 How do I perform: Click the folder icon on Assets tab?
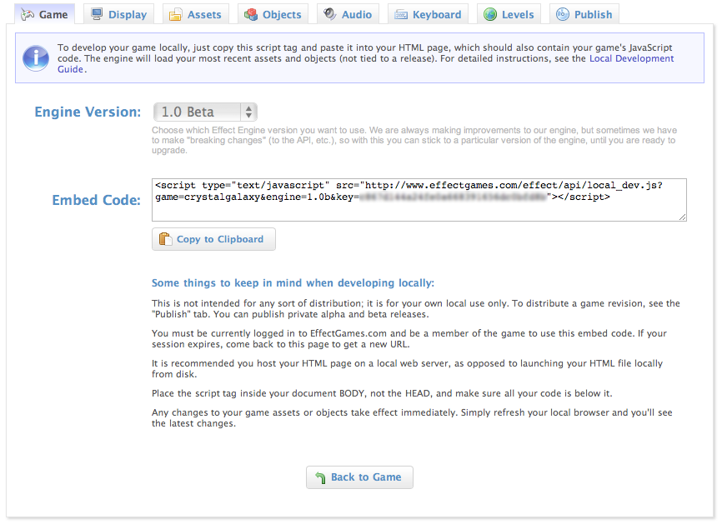pos(175,14)
